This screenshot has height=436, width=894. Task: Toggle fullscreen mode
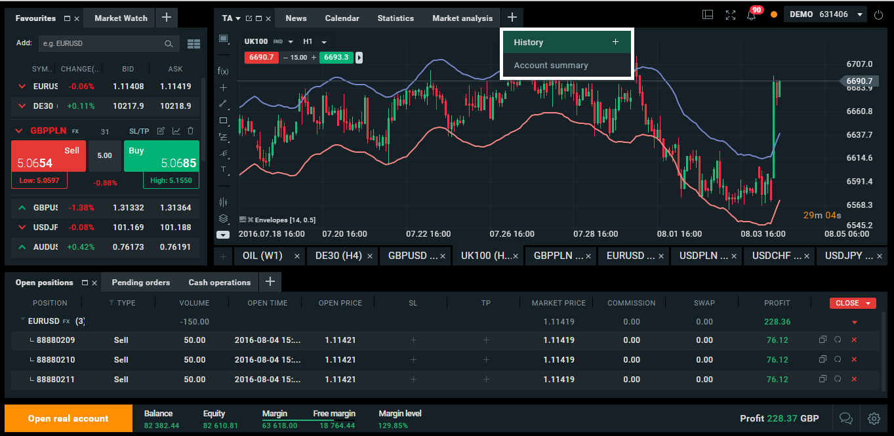pyautogui.click(x=731, y=14)
